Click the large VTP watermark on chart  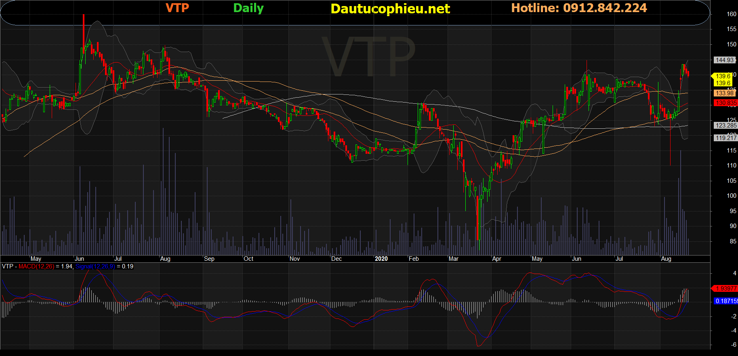(368, 57)
